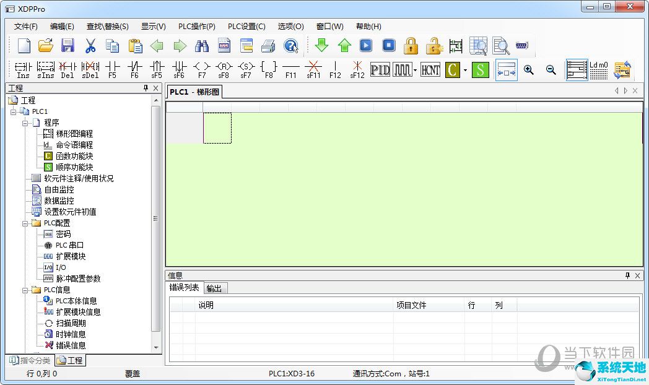The image size is (649, 385).
Task: Insert horizontal line F11
Action: 291,69
